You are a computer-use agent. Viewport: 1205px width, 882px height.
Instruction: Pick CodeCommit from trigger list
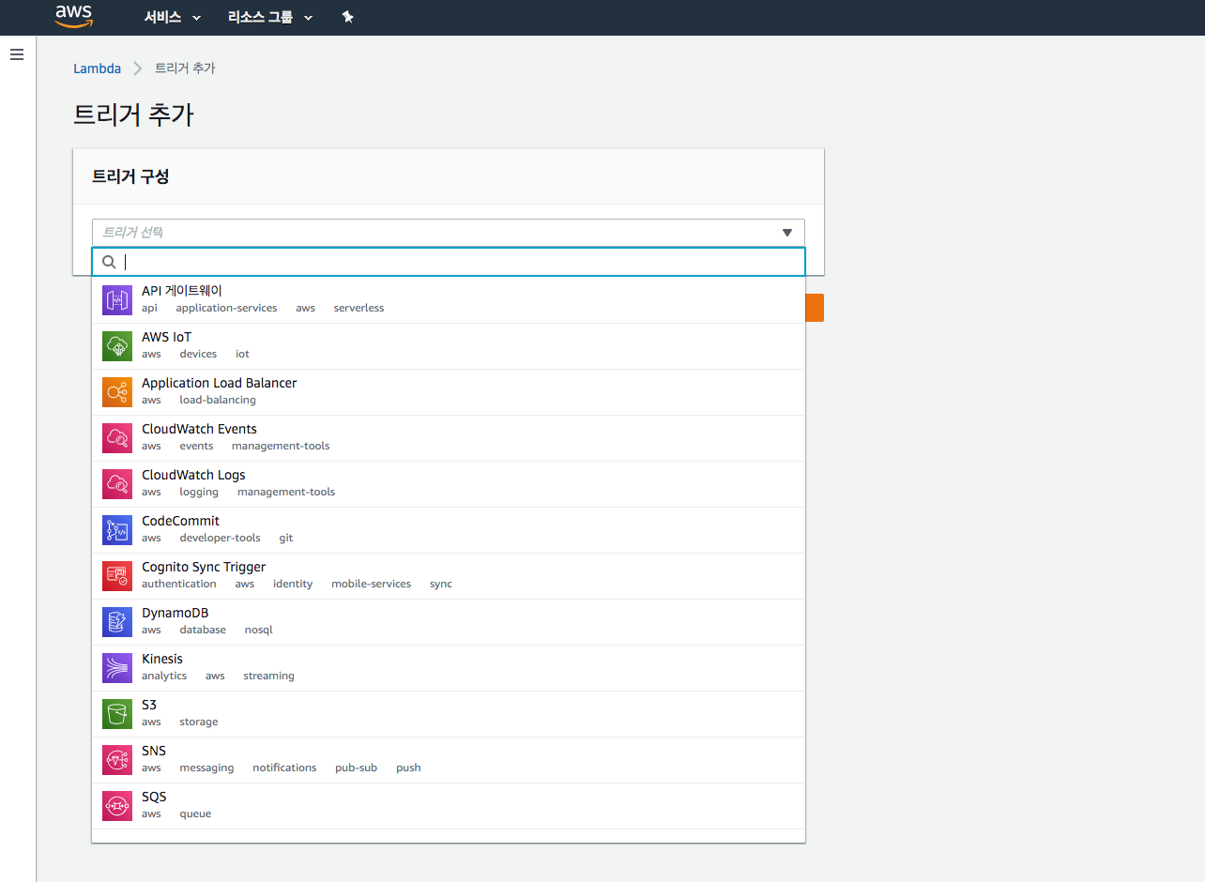(x=449, y=530)
